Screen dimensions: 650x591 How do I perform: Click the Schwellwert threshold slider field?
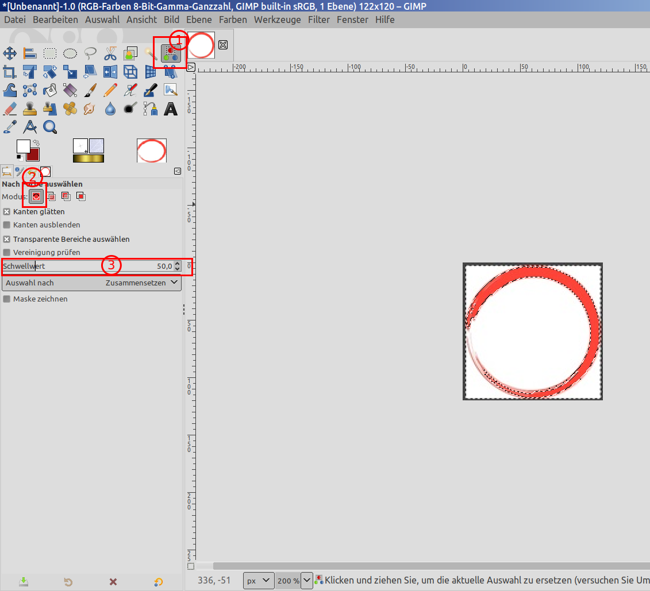pyautogui.click(x=86, y=266)
